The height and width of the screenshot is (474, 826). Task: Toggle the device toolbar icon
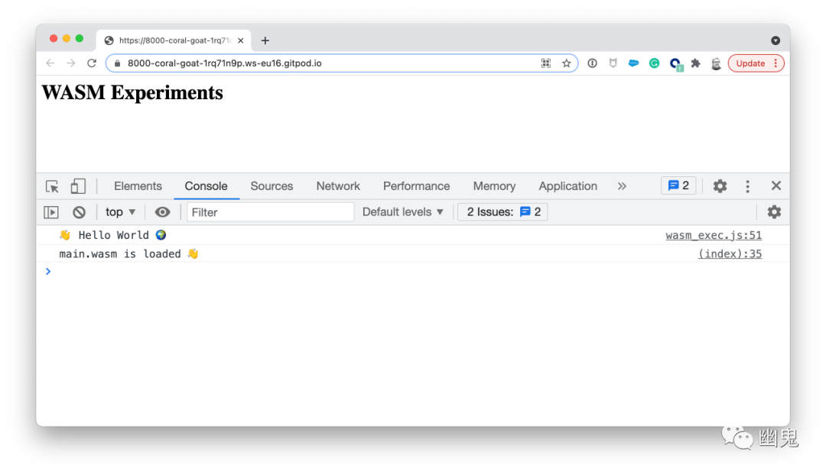point(78,186)
